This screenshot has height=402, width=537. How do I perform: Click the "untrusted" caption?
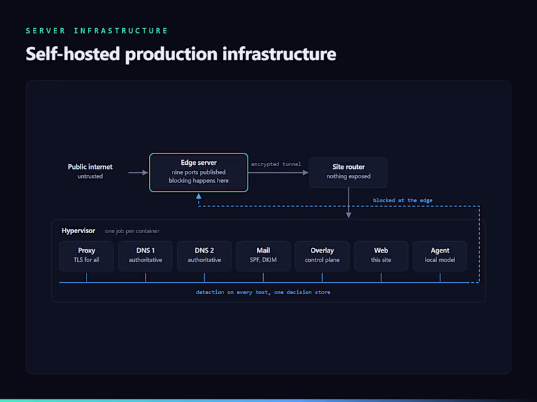(x=90, y=176)
